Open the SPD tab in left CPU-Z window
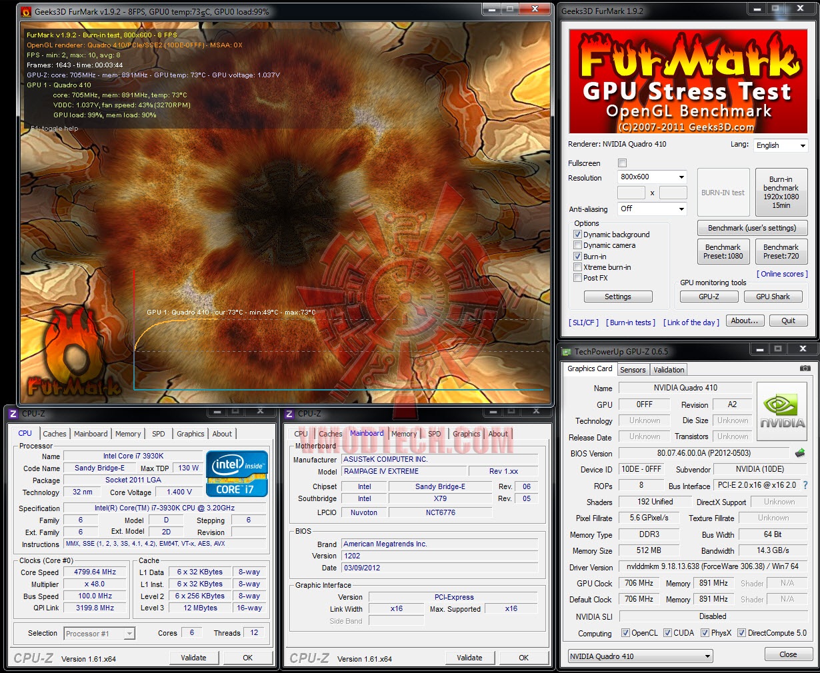Image resolution: width=820 pixels, height=673 pixels. coord(159,434)
